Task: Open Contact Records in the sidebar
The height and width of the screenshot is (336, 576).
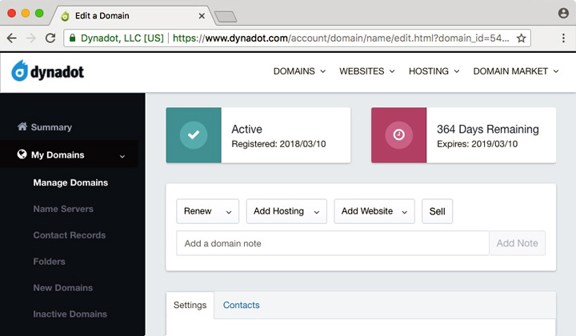Action: (x=70, y=235)
